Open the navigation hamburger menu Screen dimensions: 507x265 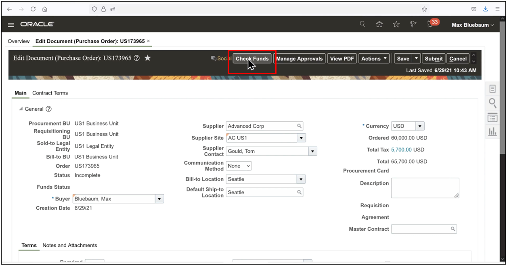click(10, 24)
